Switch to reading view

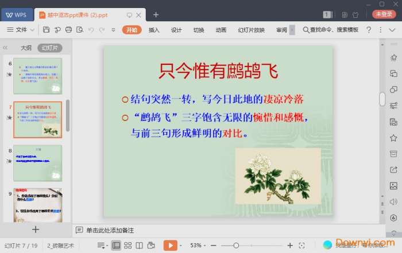pos(139,246)
